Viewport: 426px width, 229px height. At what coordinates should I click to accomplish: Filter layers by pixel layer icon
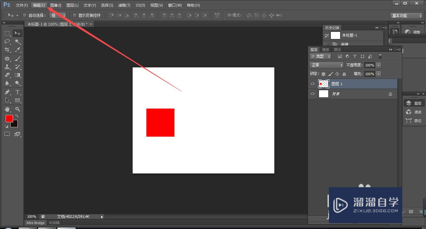[340, 56]
